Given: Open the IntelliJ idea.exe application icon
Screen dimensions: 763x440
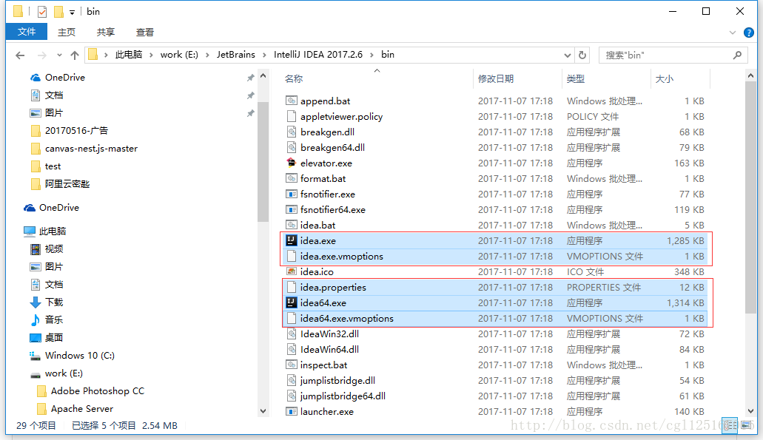Looking at the screenshot, I should tap(291, 240).
